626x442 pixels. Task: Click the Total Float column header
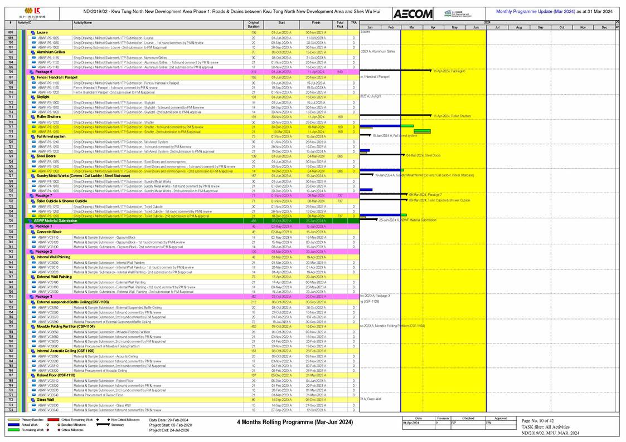340,24
